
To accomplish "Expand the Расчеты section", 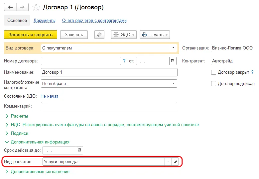I will [19, 116].
